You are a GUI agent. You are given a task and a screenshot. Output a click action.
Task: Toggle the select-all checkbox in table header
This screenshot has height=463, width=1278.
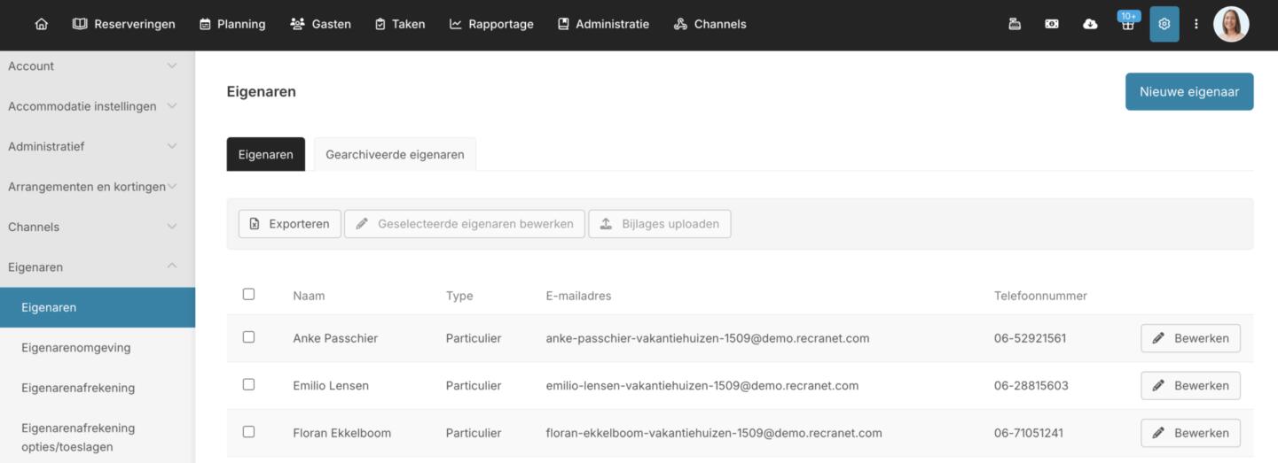(248, 294)
